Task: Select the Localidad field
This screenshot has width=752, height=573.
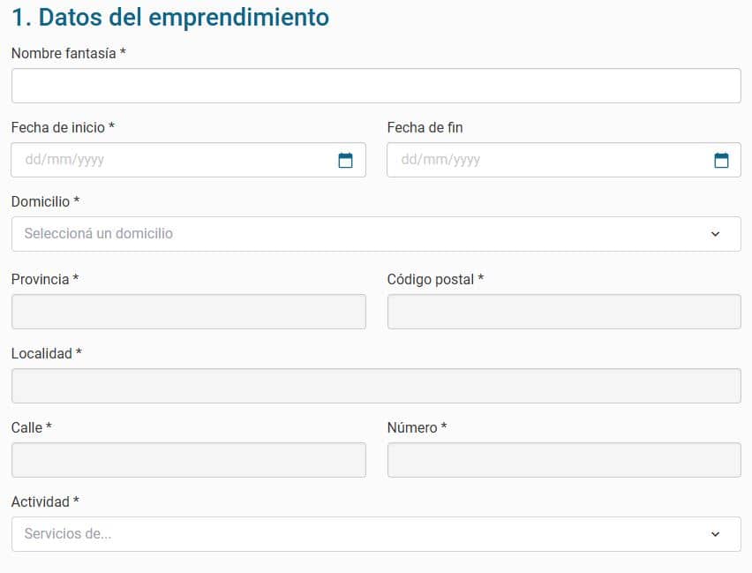Action: 376,386
